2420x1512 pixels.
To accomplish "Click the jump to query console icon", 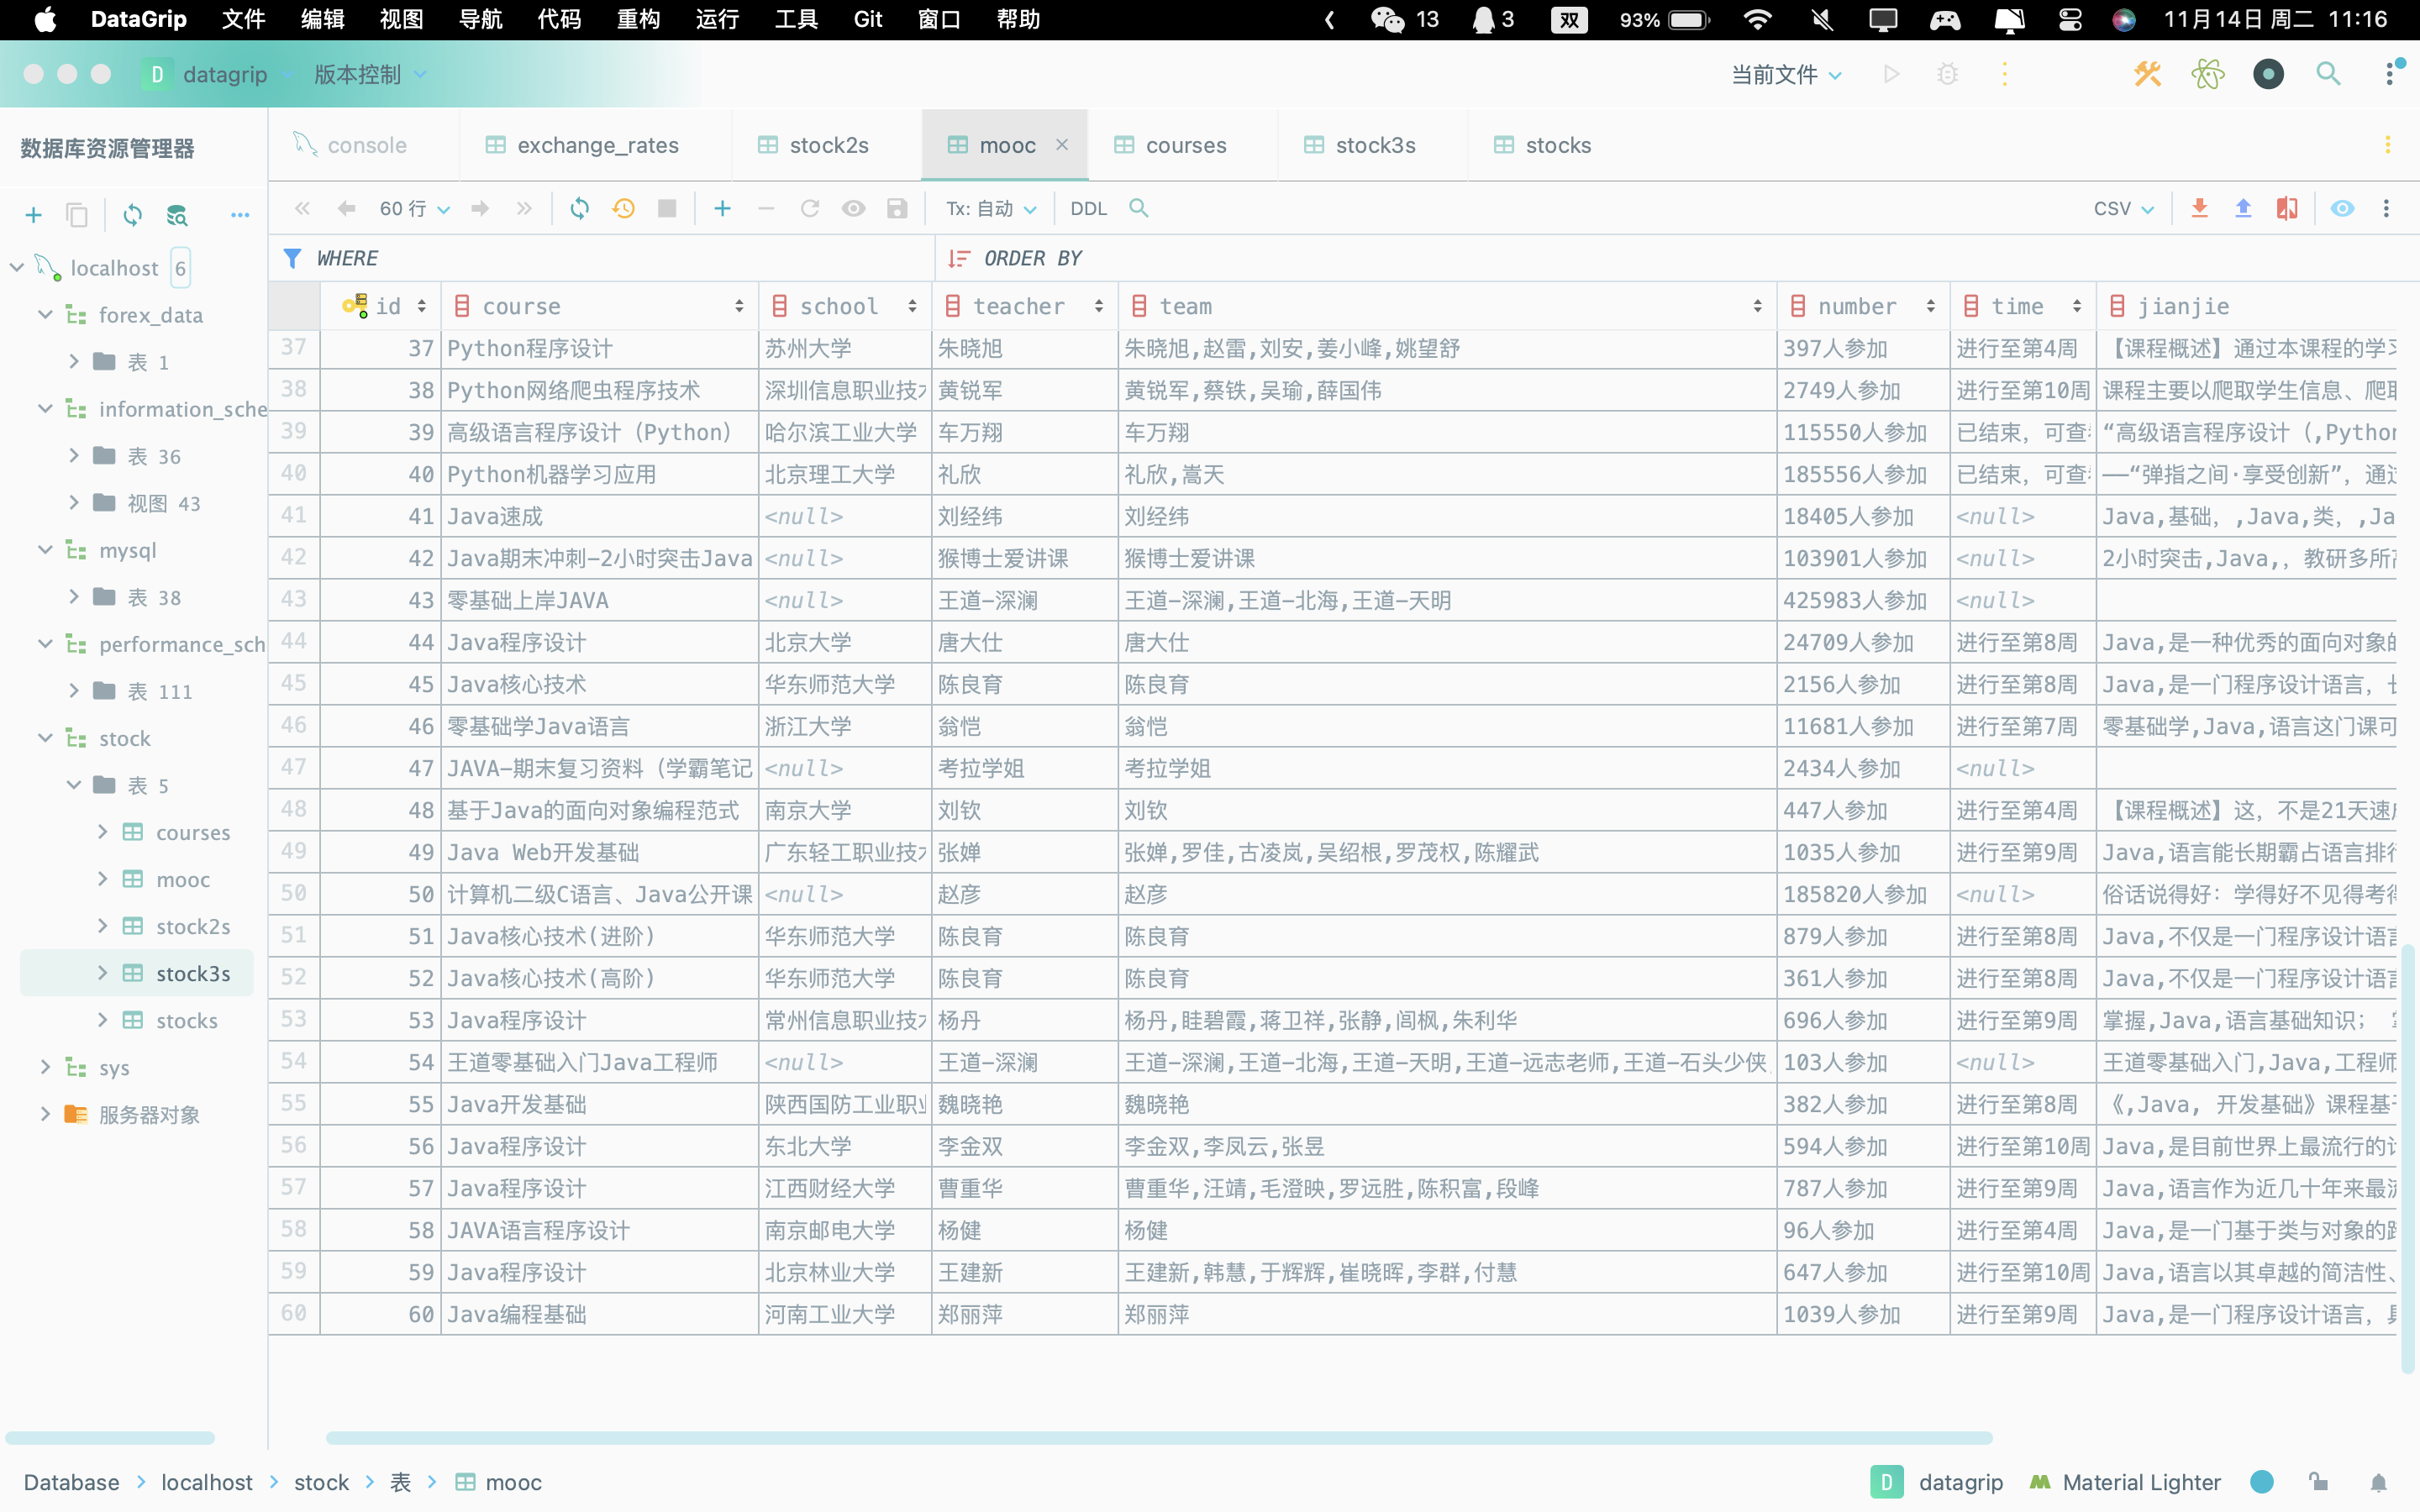I will point(177,215).
